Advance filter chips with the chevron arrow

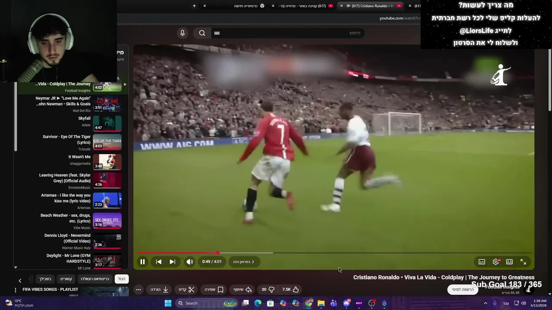[20, 281]
